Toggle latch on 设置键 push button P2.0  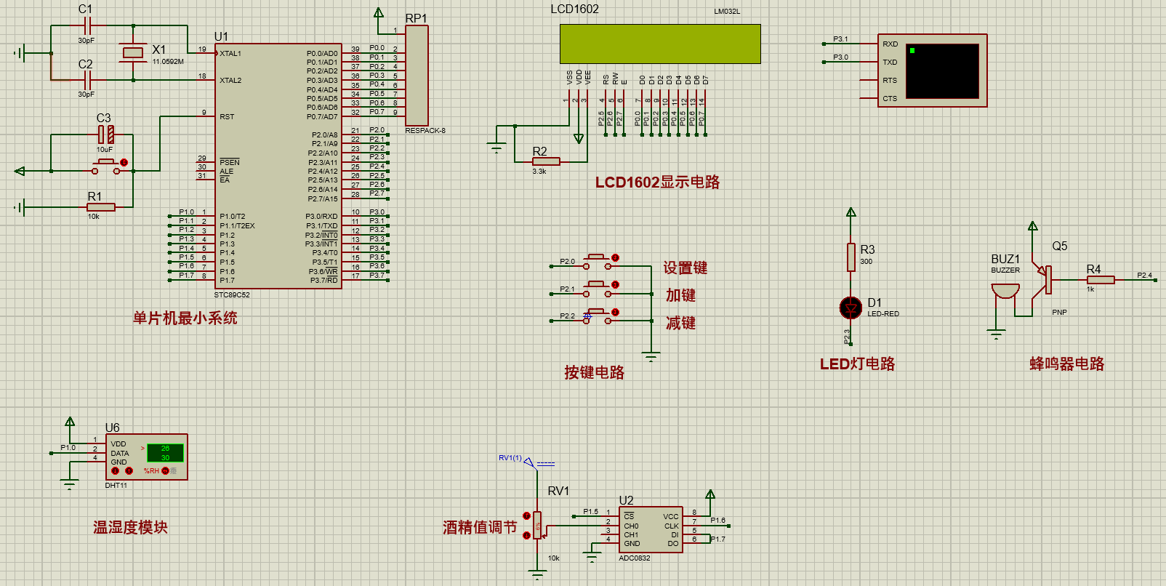coord(615,258)
